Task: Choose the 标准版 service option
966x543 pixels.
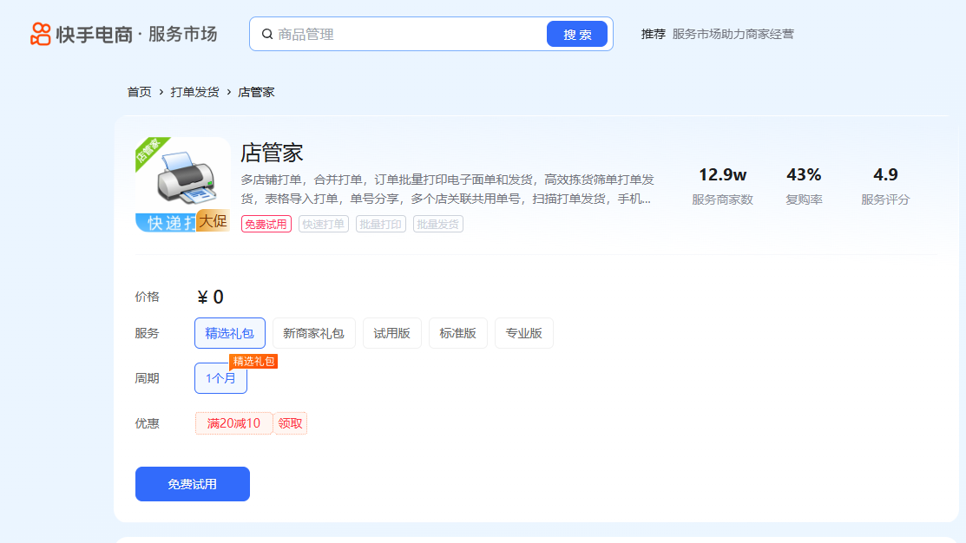Action: tap(457, 333)
